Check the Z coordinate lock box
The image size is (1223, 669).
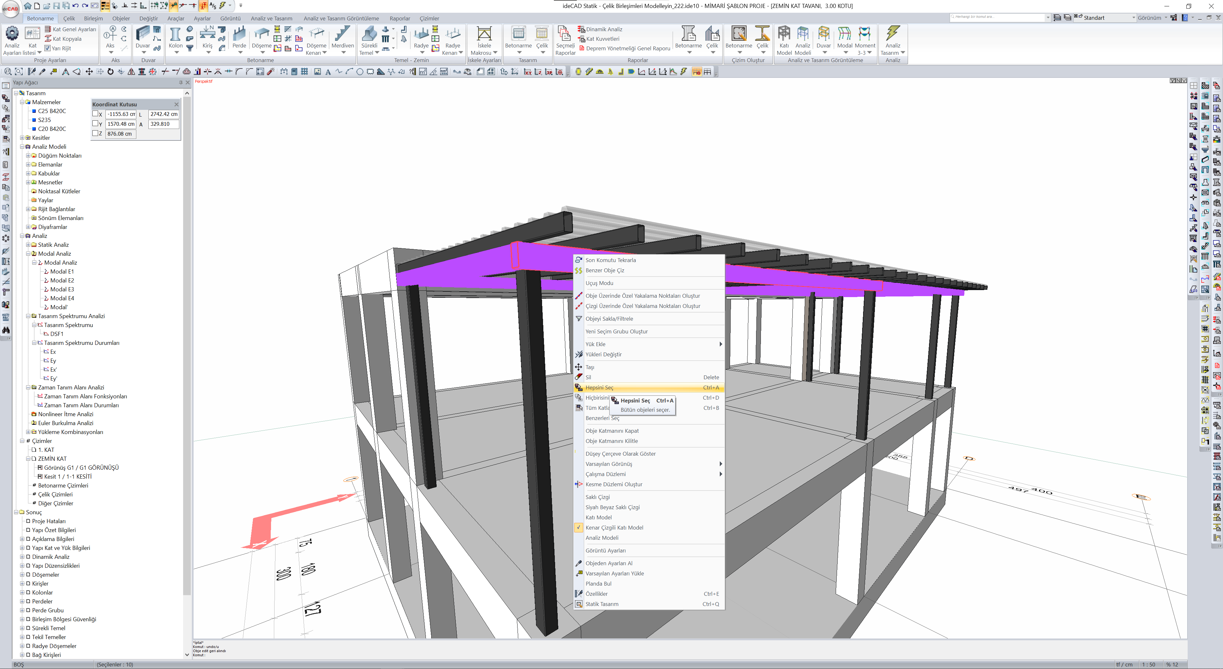coord(96,133)
